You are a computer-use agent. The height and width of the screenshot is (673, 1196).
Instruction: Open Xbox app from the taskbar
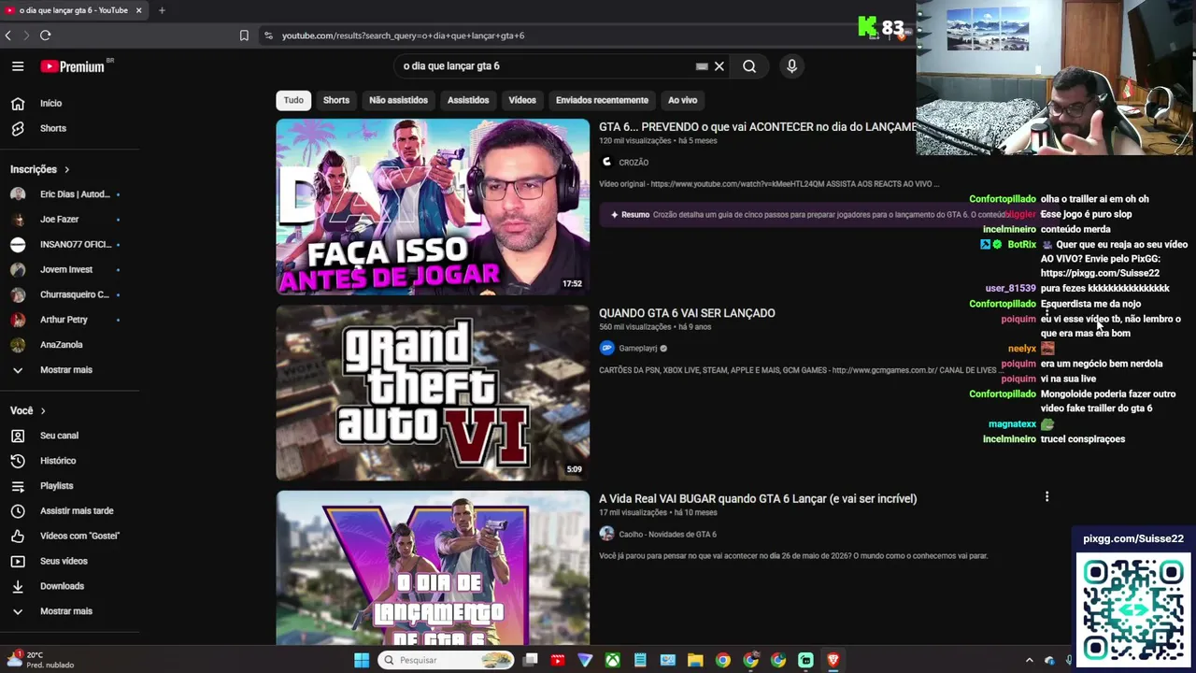click(612, 660)
